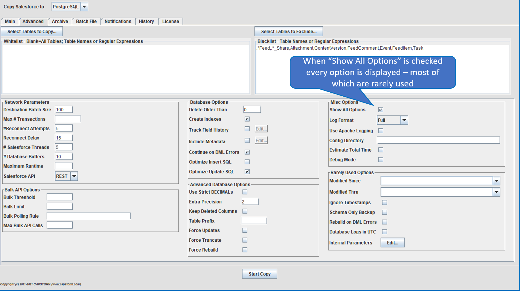
Task: Click the Max Bulk API Calls field
Action: click(60, 225)
